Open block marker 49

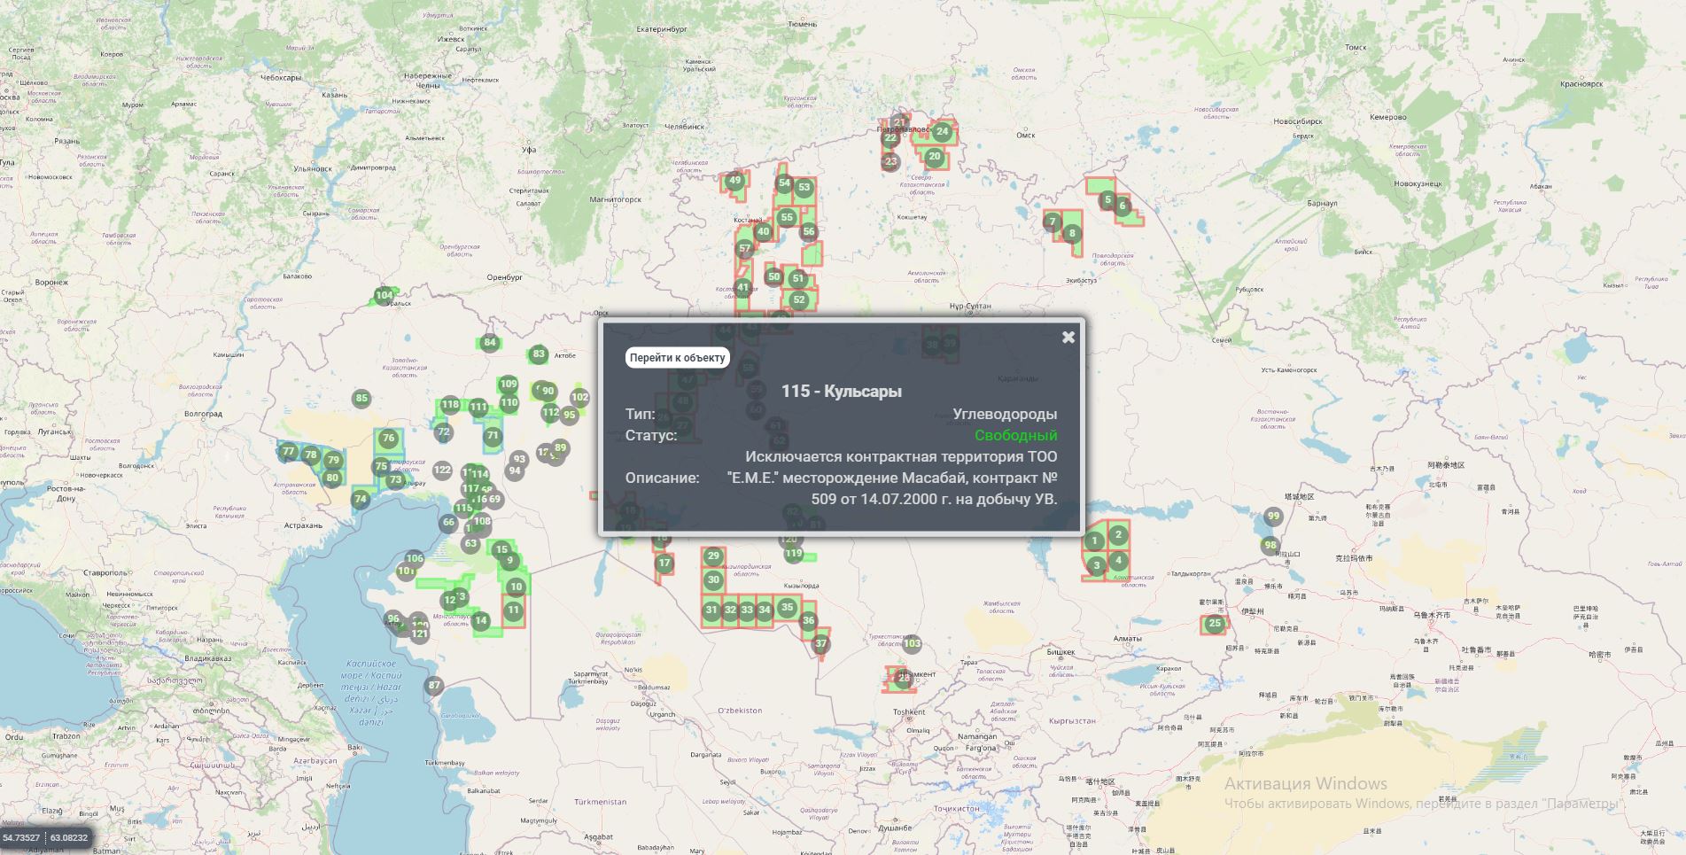(x=734, y=181)
